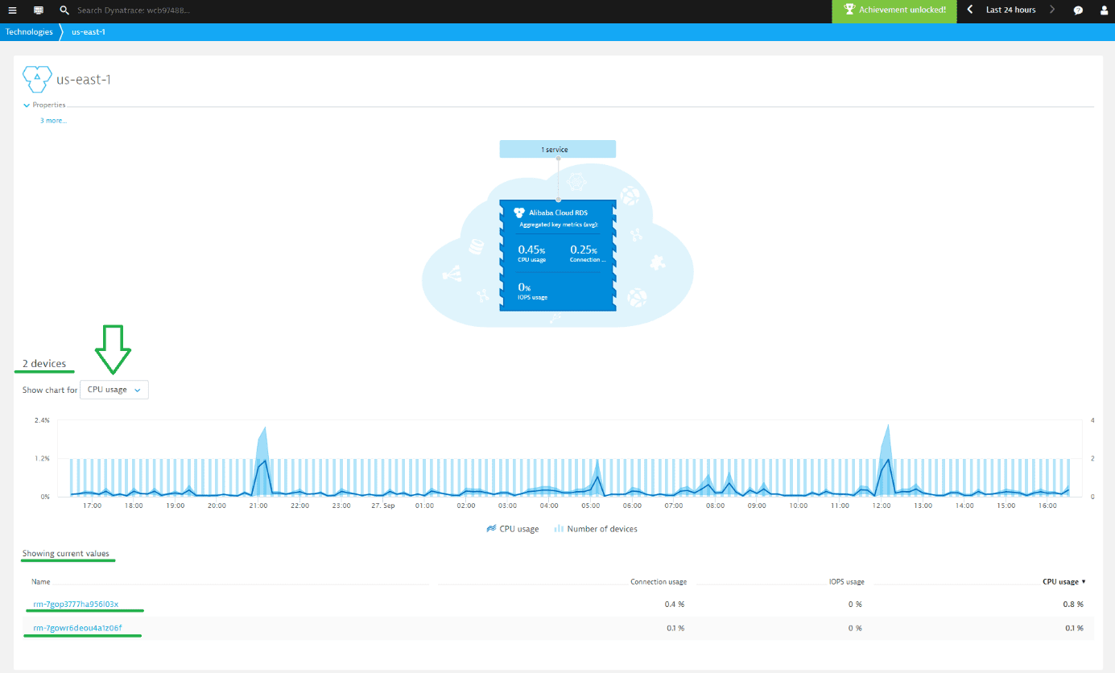Click the 2 devices heading
The width and height of the screenshot is (1115, 673).
(44, 364)
